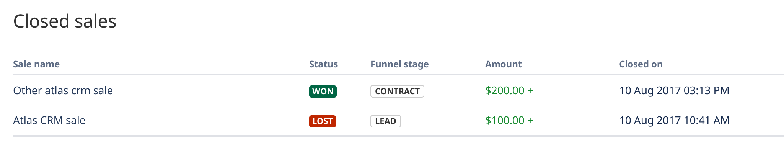The height and width of the screenshot is (152, 784).
Task: Click the red LOST status badge
Action: 322,121
